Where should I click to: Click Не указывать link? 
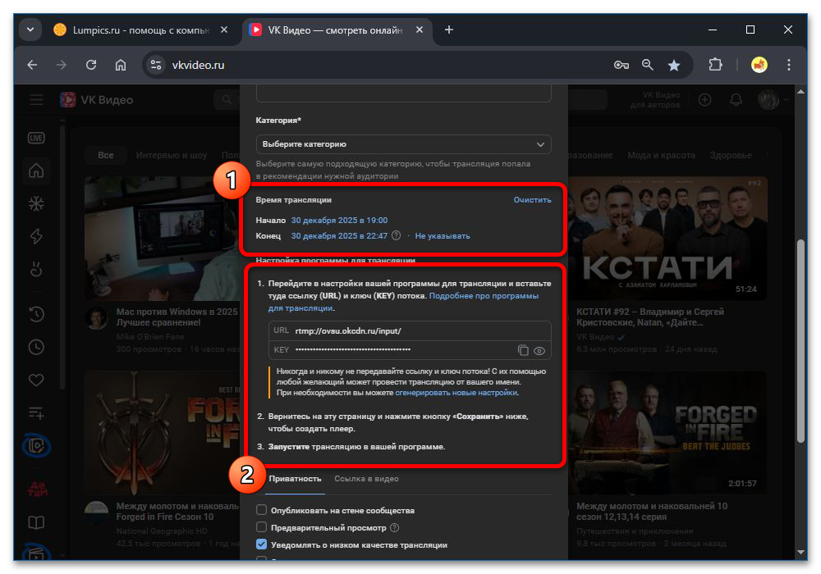click(x=443, y=236)
